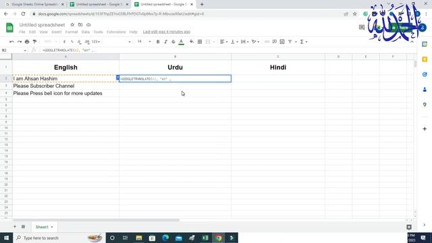Screen dimensions: 432x243
Task: Select cell 'I am Ahsan Hashim'
Action: [x=65, y=78]
